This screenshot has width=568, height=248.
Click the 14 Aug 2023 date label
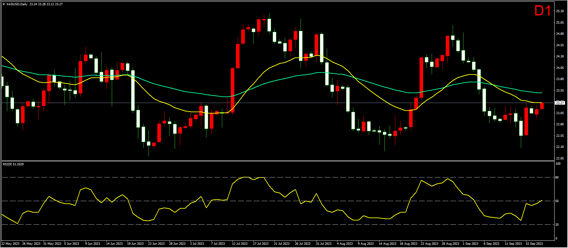click(388, 244)
